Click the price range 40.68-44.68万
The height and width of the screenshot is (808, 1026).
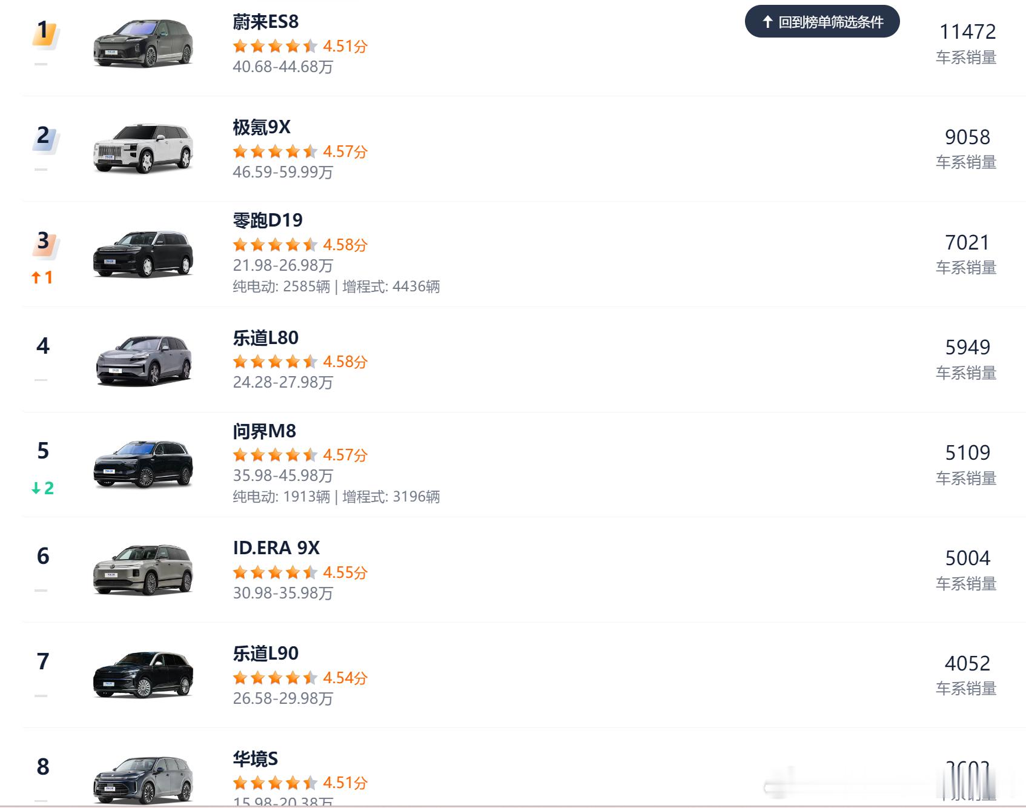coord(283,67)
